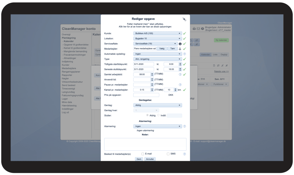This screenshot has width=294, height=175.
Task: Click the Tidligste starttidspunkt date field
Action: click(144, 64)
